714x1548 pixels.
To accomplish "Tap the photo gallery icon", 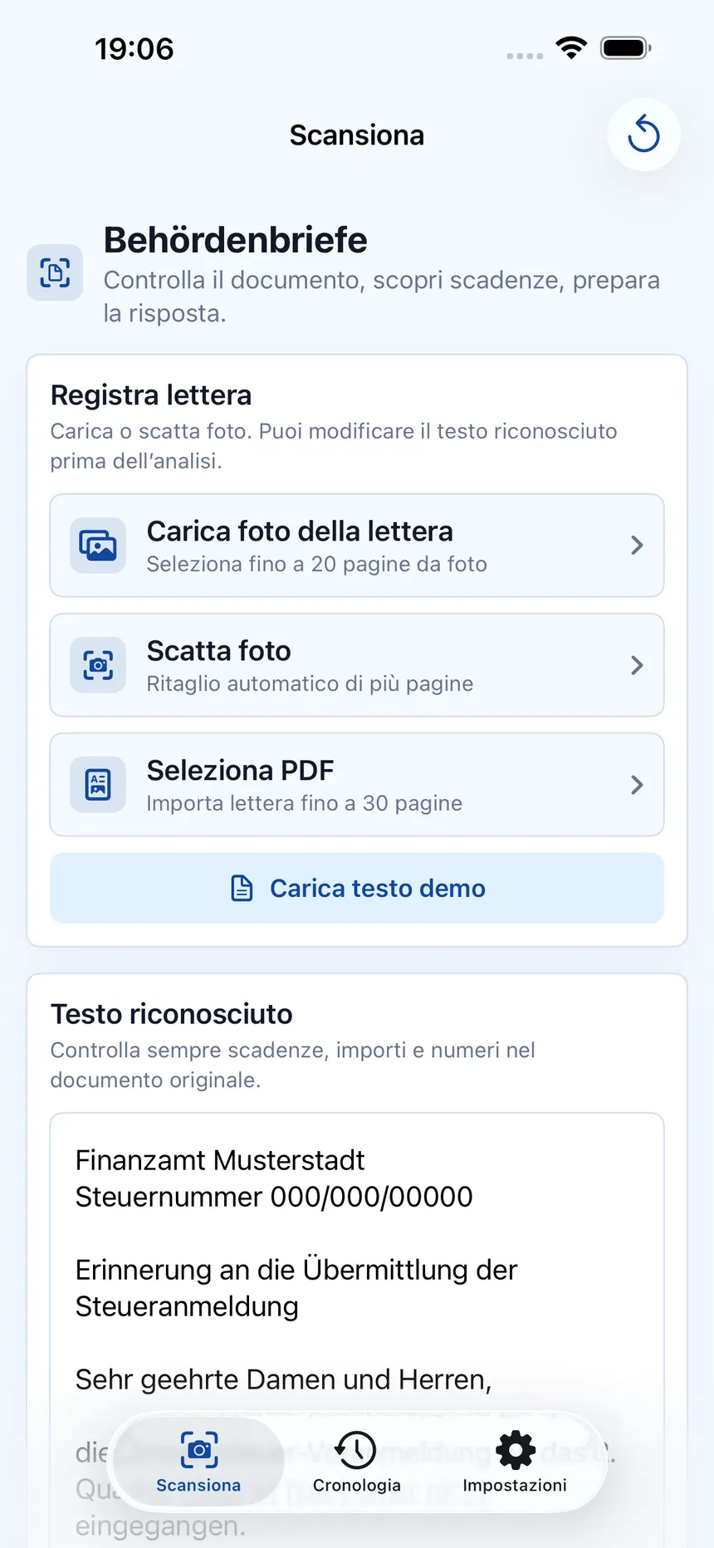I will pos(98,546).
